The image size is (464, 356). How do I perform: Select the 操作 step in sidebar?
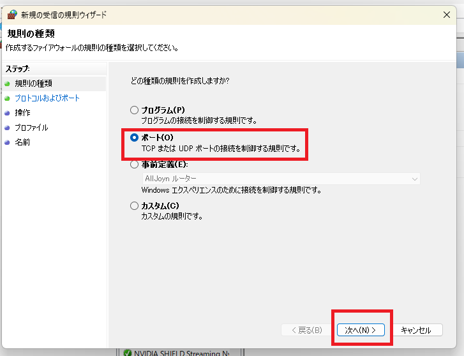(x=22, y=113)
